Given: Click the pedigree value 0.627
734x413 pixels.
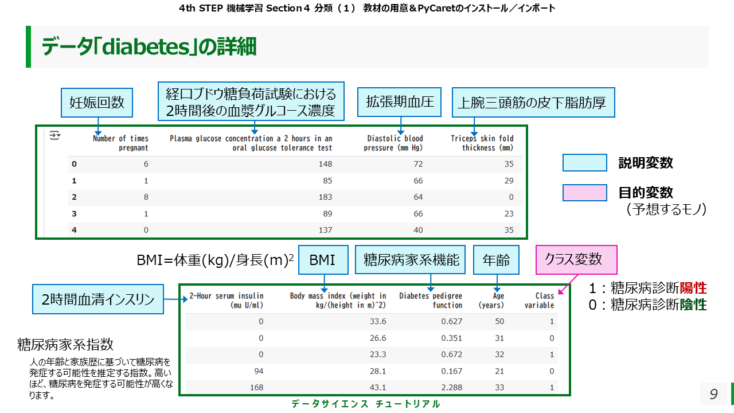Looking at the screenshot, I should tap(452, 321).
